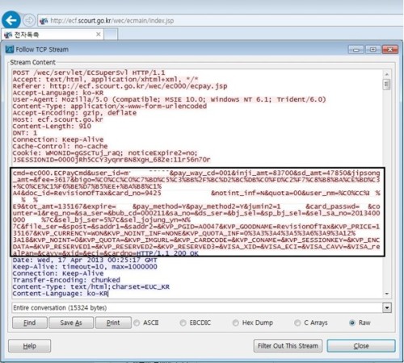Close the Follow TCP Stream window
The image size is (404, 363).
pos(390,50)
